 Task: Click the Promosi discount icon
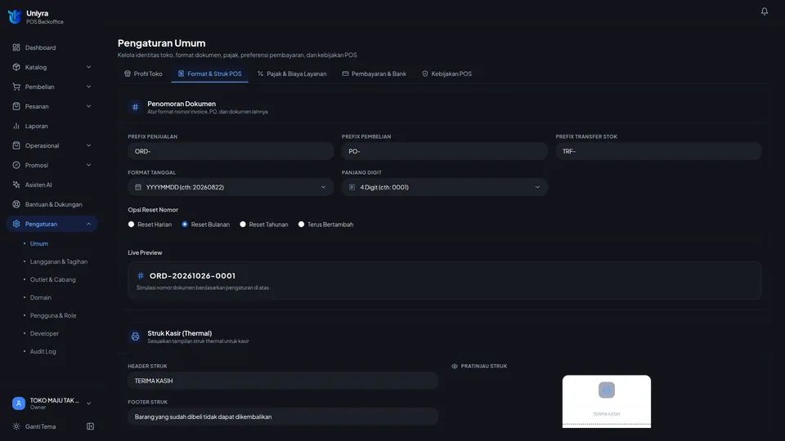(x=16, y=165)
